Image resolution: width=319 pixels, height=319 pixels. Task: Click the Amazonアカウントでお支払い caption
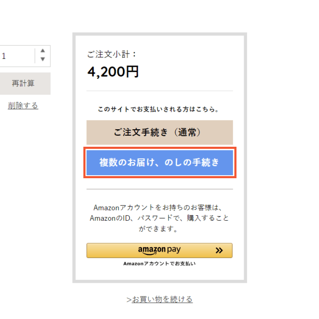click(159, 264)
